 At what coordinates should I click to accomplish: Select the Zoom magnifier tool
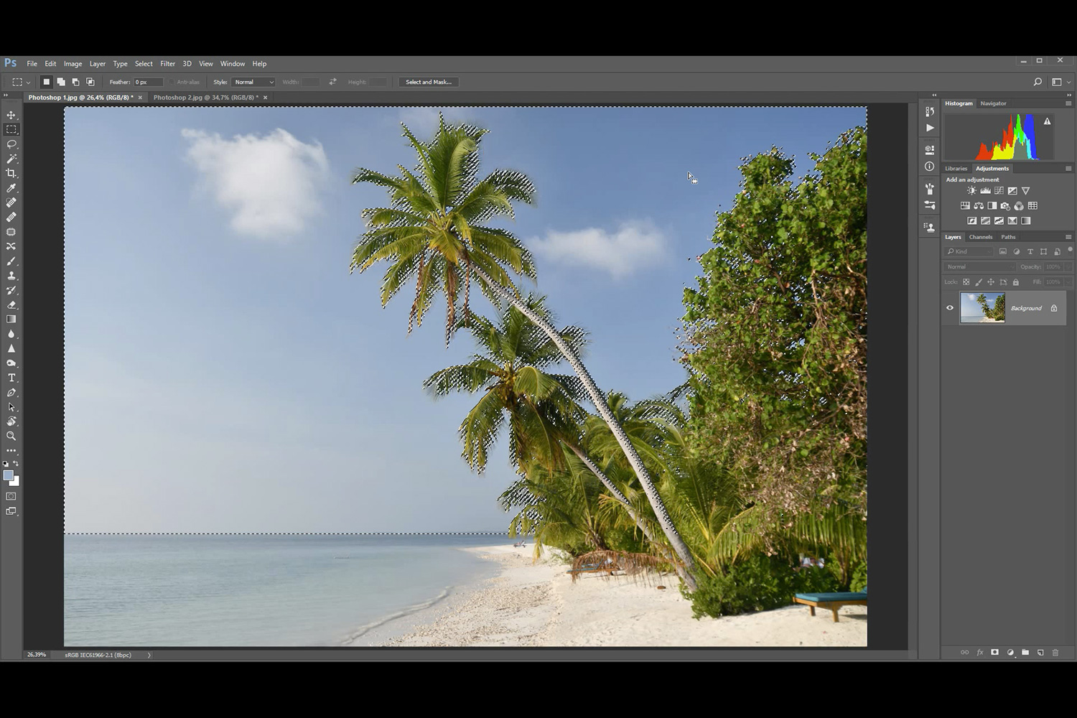[x=11, y=436]
